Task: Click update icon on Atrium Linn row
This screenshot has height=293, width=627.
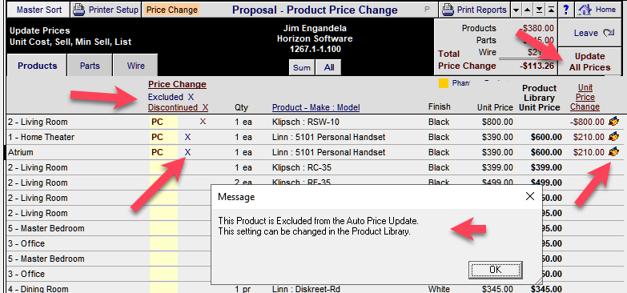Action: [614, 152]
